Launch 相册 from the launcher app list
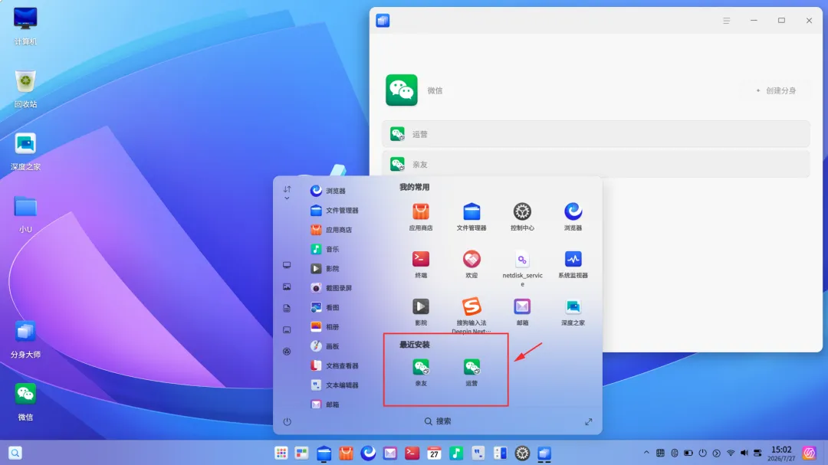828x465 pixels. [x=325, y=326]
